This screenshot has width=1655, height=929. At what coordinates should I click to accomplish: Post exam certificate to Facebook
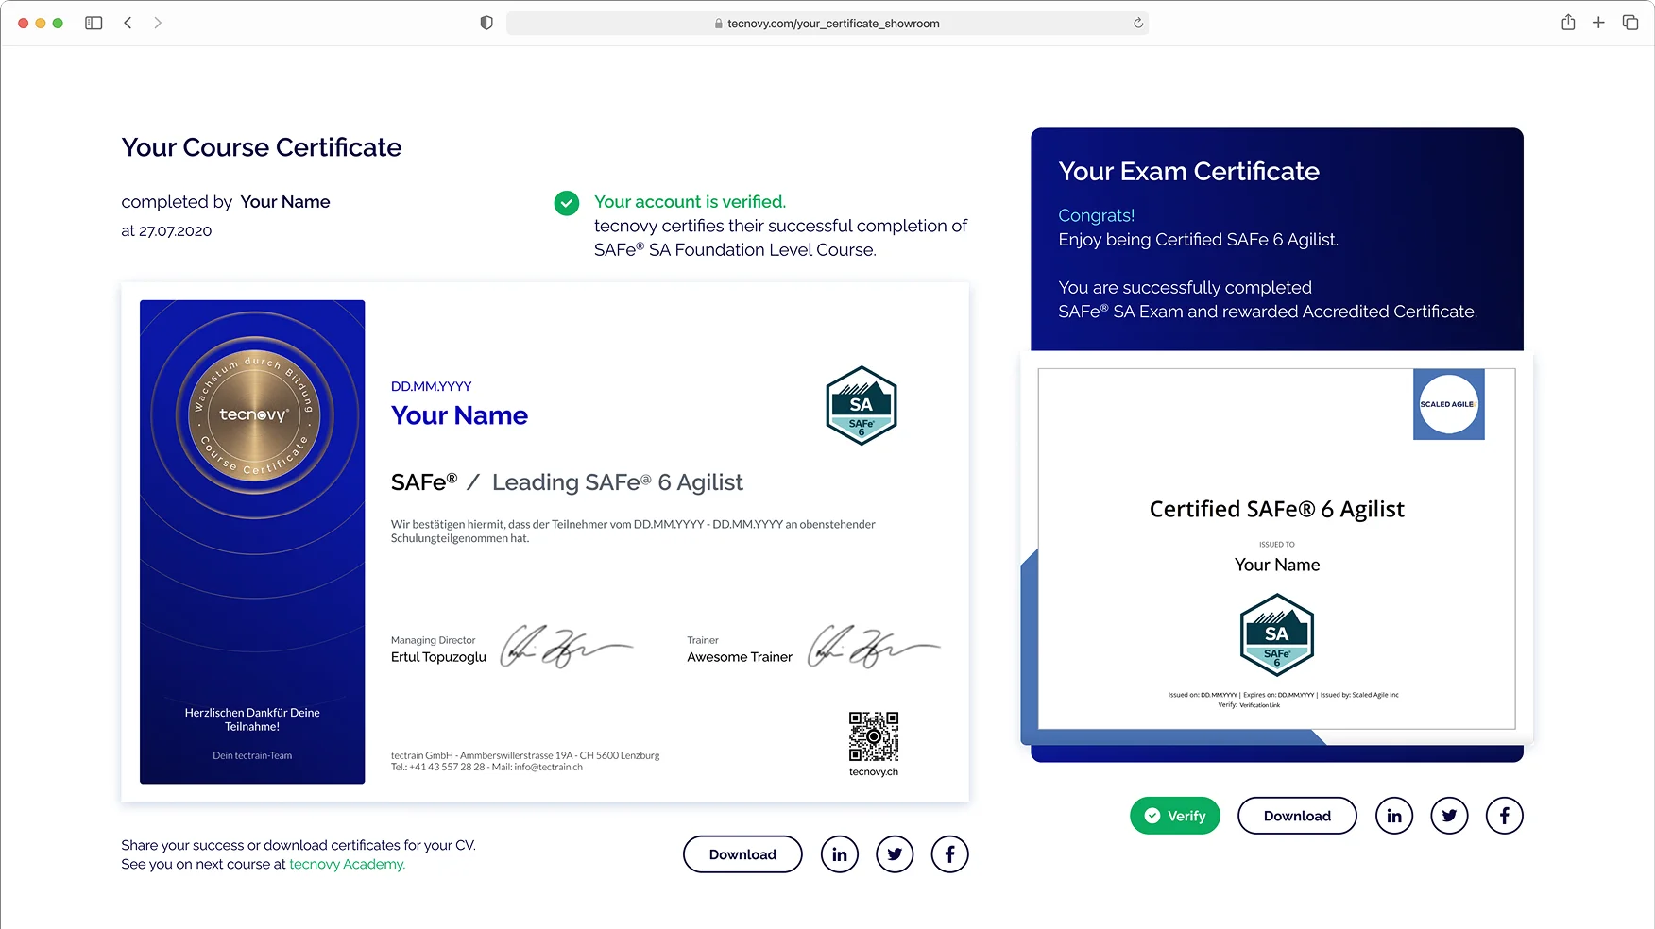(1504, 816)
